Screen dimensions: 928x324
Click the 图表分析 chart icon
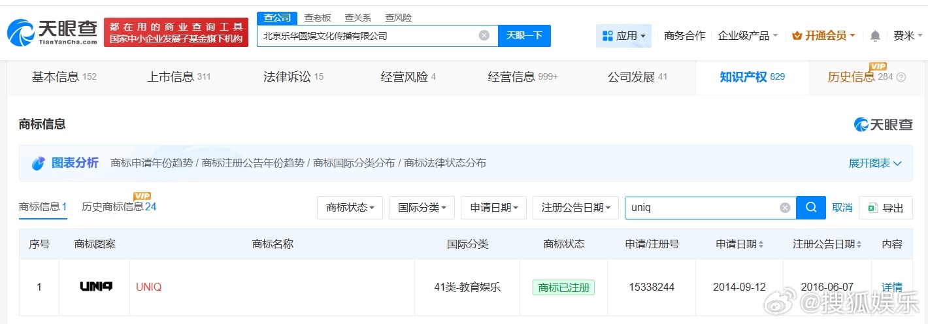(39, 163)
